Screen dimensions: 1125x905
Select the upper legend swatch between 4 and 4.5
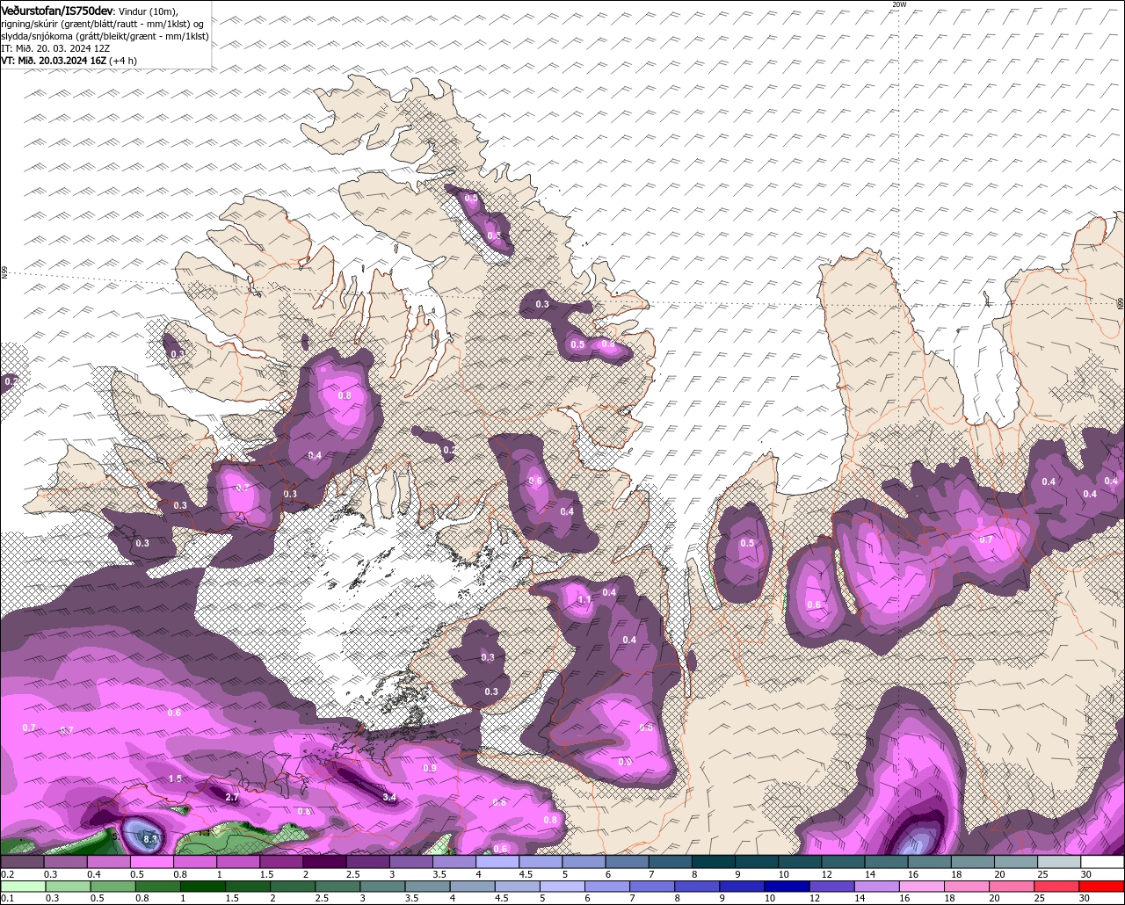click(497, 862)
